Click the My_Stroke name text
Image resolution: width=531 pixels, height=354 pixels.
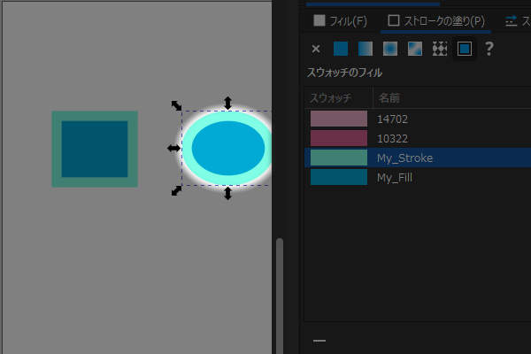click(x=404, y=158)
